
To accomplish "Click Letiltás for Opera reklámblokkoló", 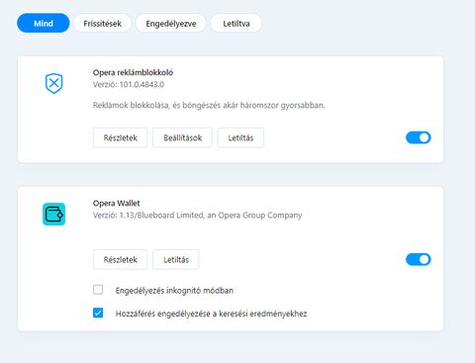I will (240, 137).
